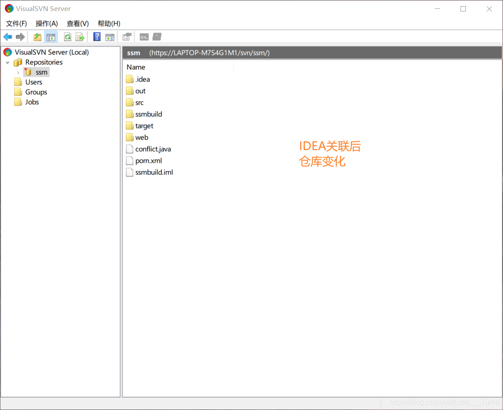Click the Groups folder icon

pyautogui.click(x=18, y=92)
